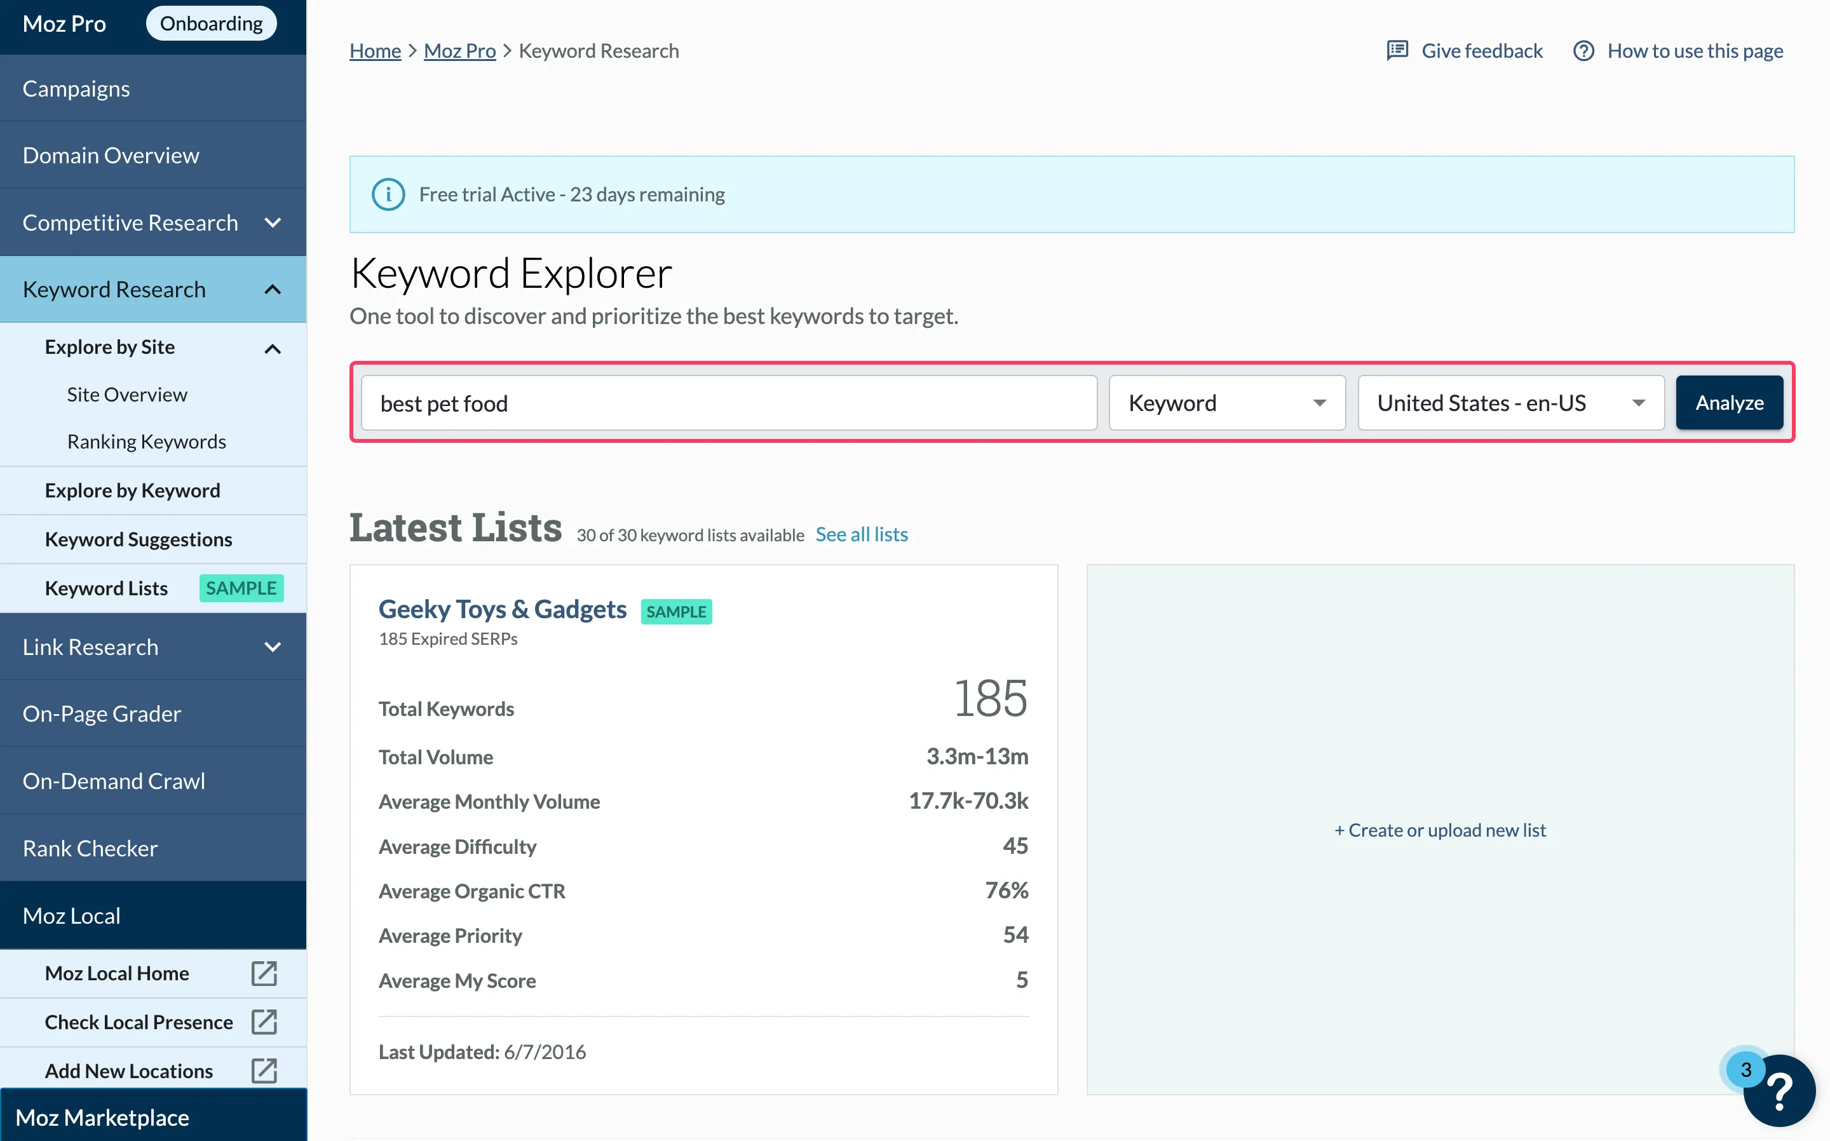Click the See all lists link
Image resolution: width=1830 pixels, height=1141 pixels.
(x=861, y=534)
